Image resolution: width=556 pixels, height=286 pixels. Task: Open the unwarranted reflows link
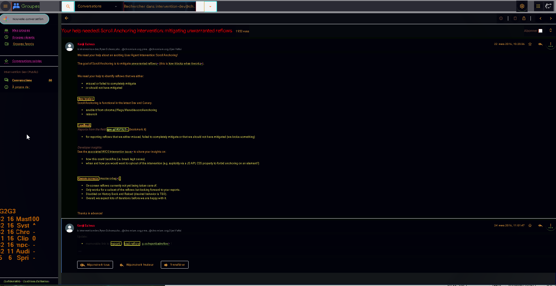click(145, 64)
